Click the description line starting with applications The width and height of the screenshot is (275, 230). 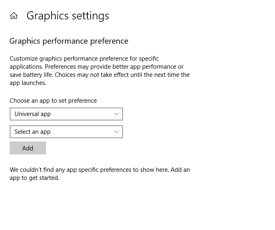click(x=96, y=67)
